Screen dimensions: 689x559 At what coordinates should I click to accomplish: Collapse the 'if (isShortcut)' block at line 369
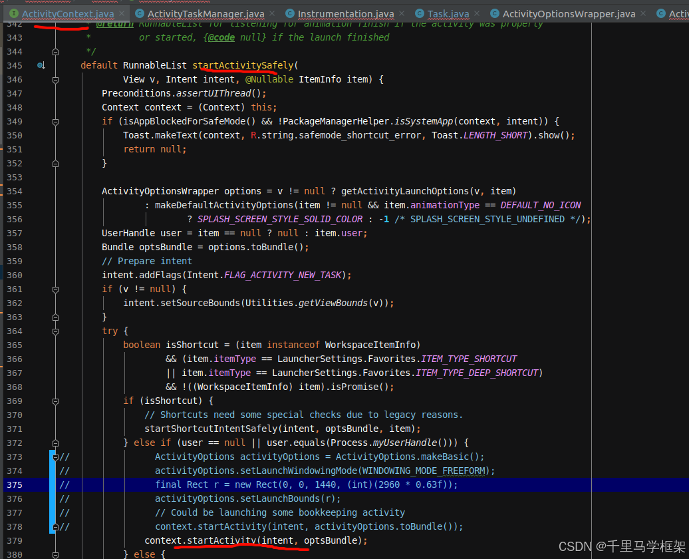tap(55, 401)
